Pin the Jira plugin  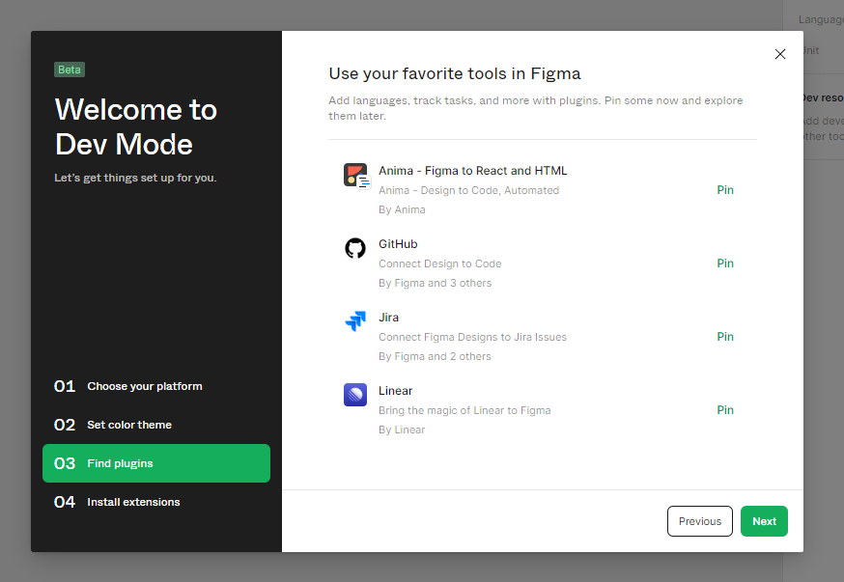point(725,336)
